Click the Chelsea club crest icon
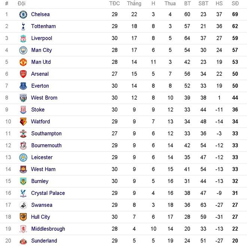Screen dimensions: 247x246 23,15
